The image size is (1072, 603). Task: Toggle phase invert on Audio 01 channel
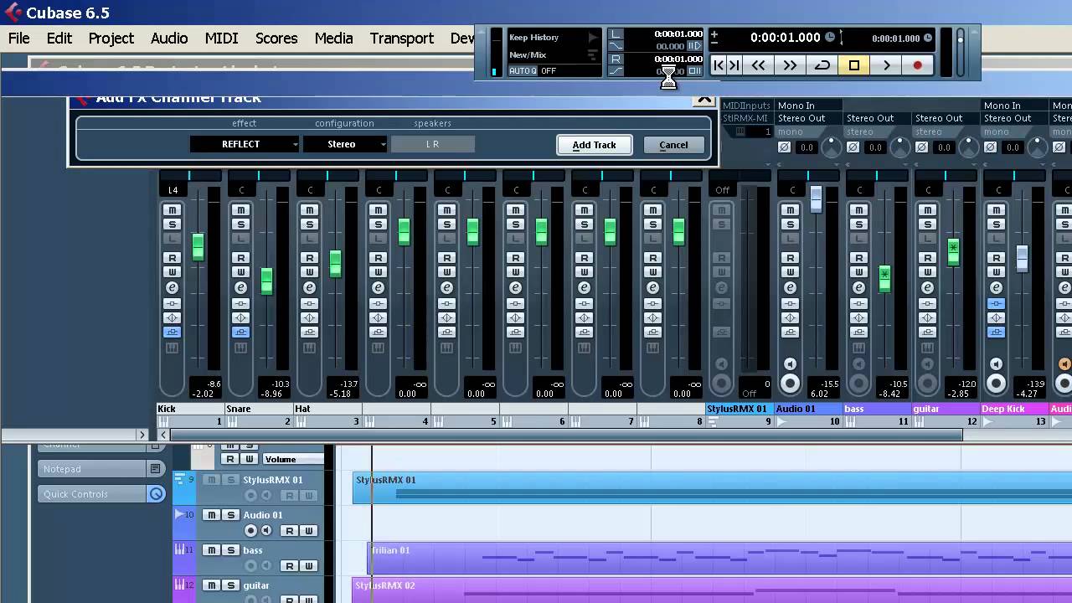point(784,147)
